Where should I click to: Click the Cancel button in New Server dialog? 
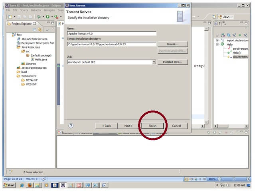coord(176,126)
